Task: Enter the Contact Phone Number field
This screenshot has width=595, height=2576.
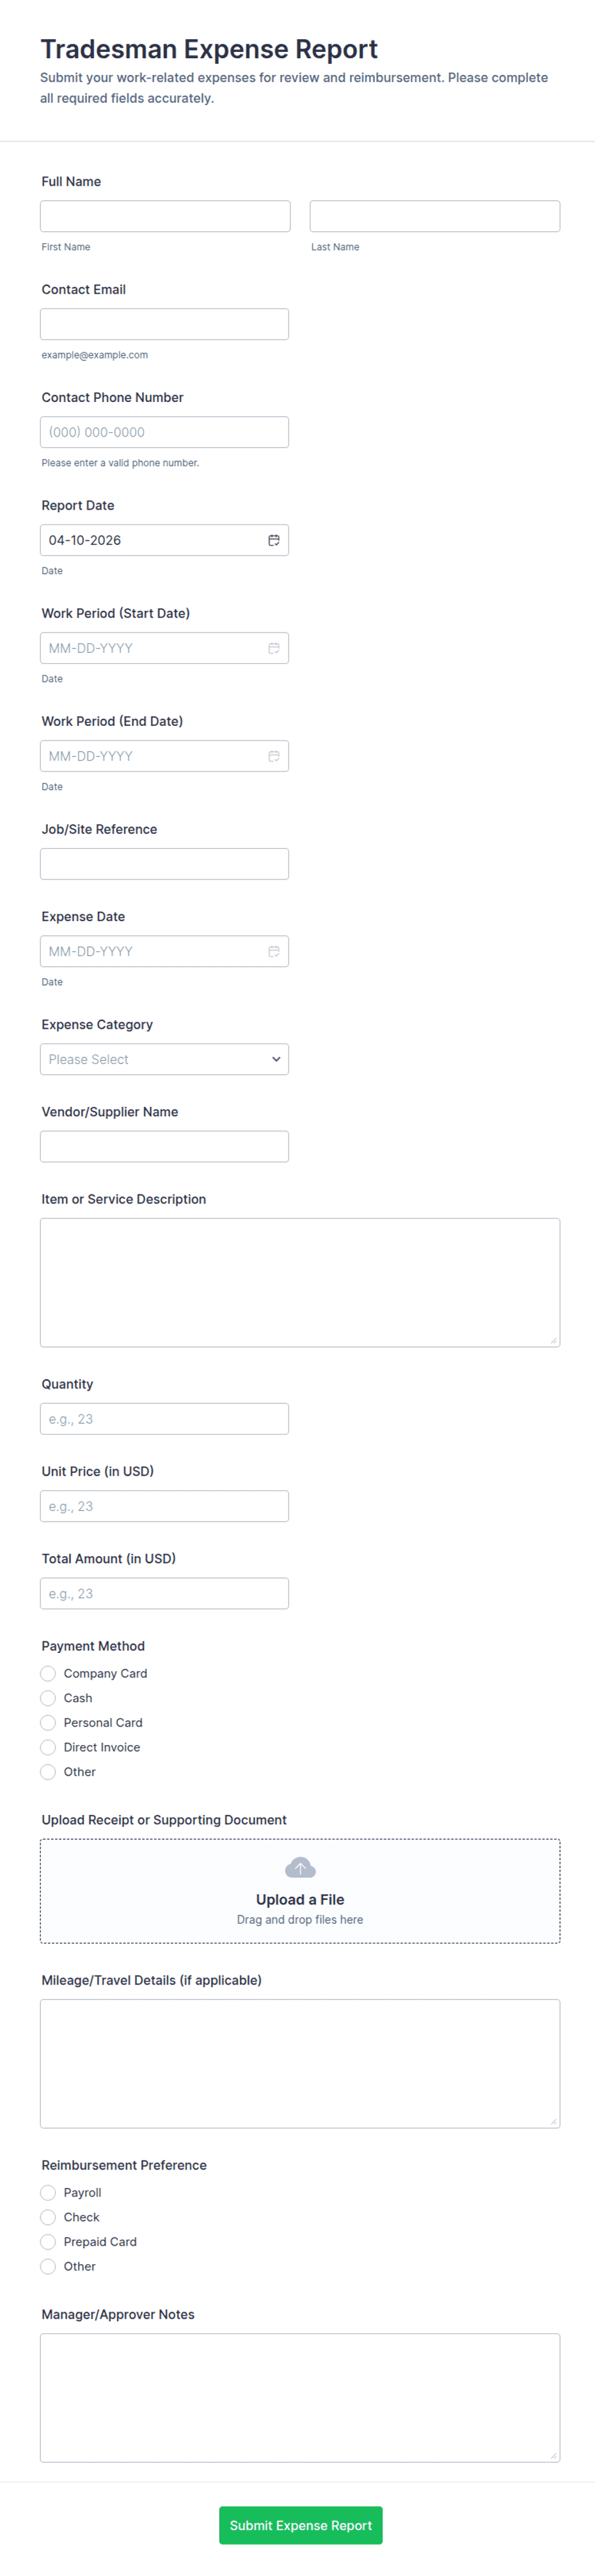Action: (164, 432)
